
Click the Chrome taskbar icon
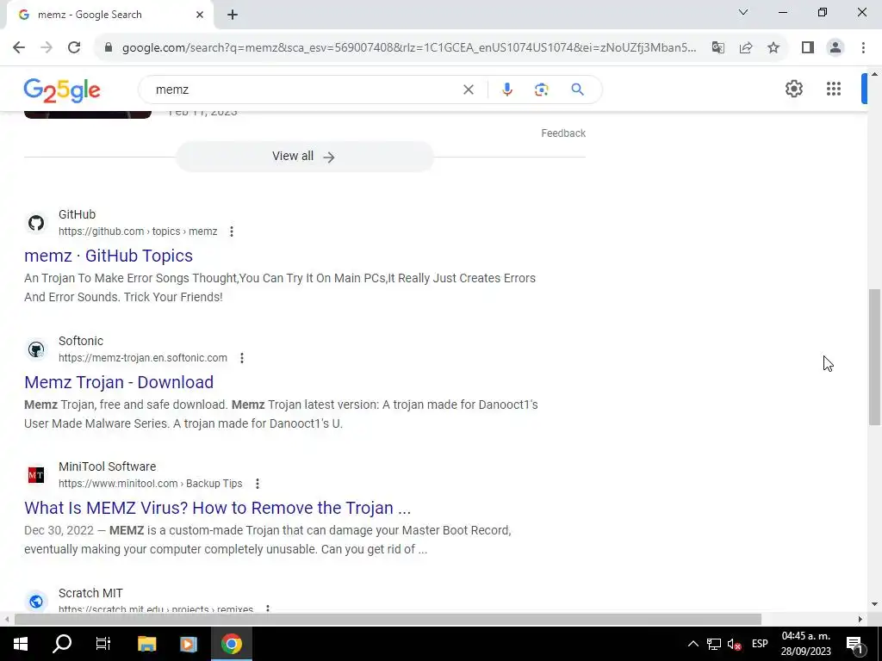[x=231, y=644]
